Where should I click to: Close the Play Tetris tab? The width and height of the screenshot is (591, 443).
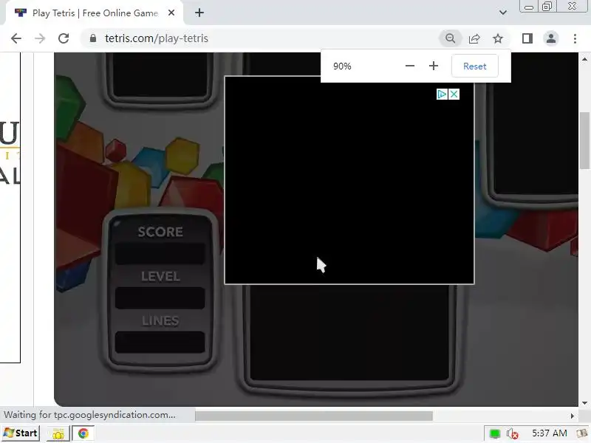pos(171,13)
